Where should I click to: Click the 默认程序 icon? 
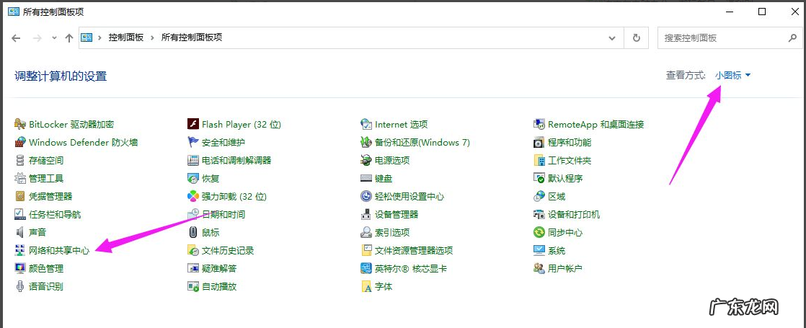coord(539,178)
